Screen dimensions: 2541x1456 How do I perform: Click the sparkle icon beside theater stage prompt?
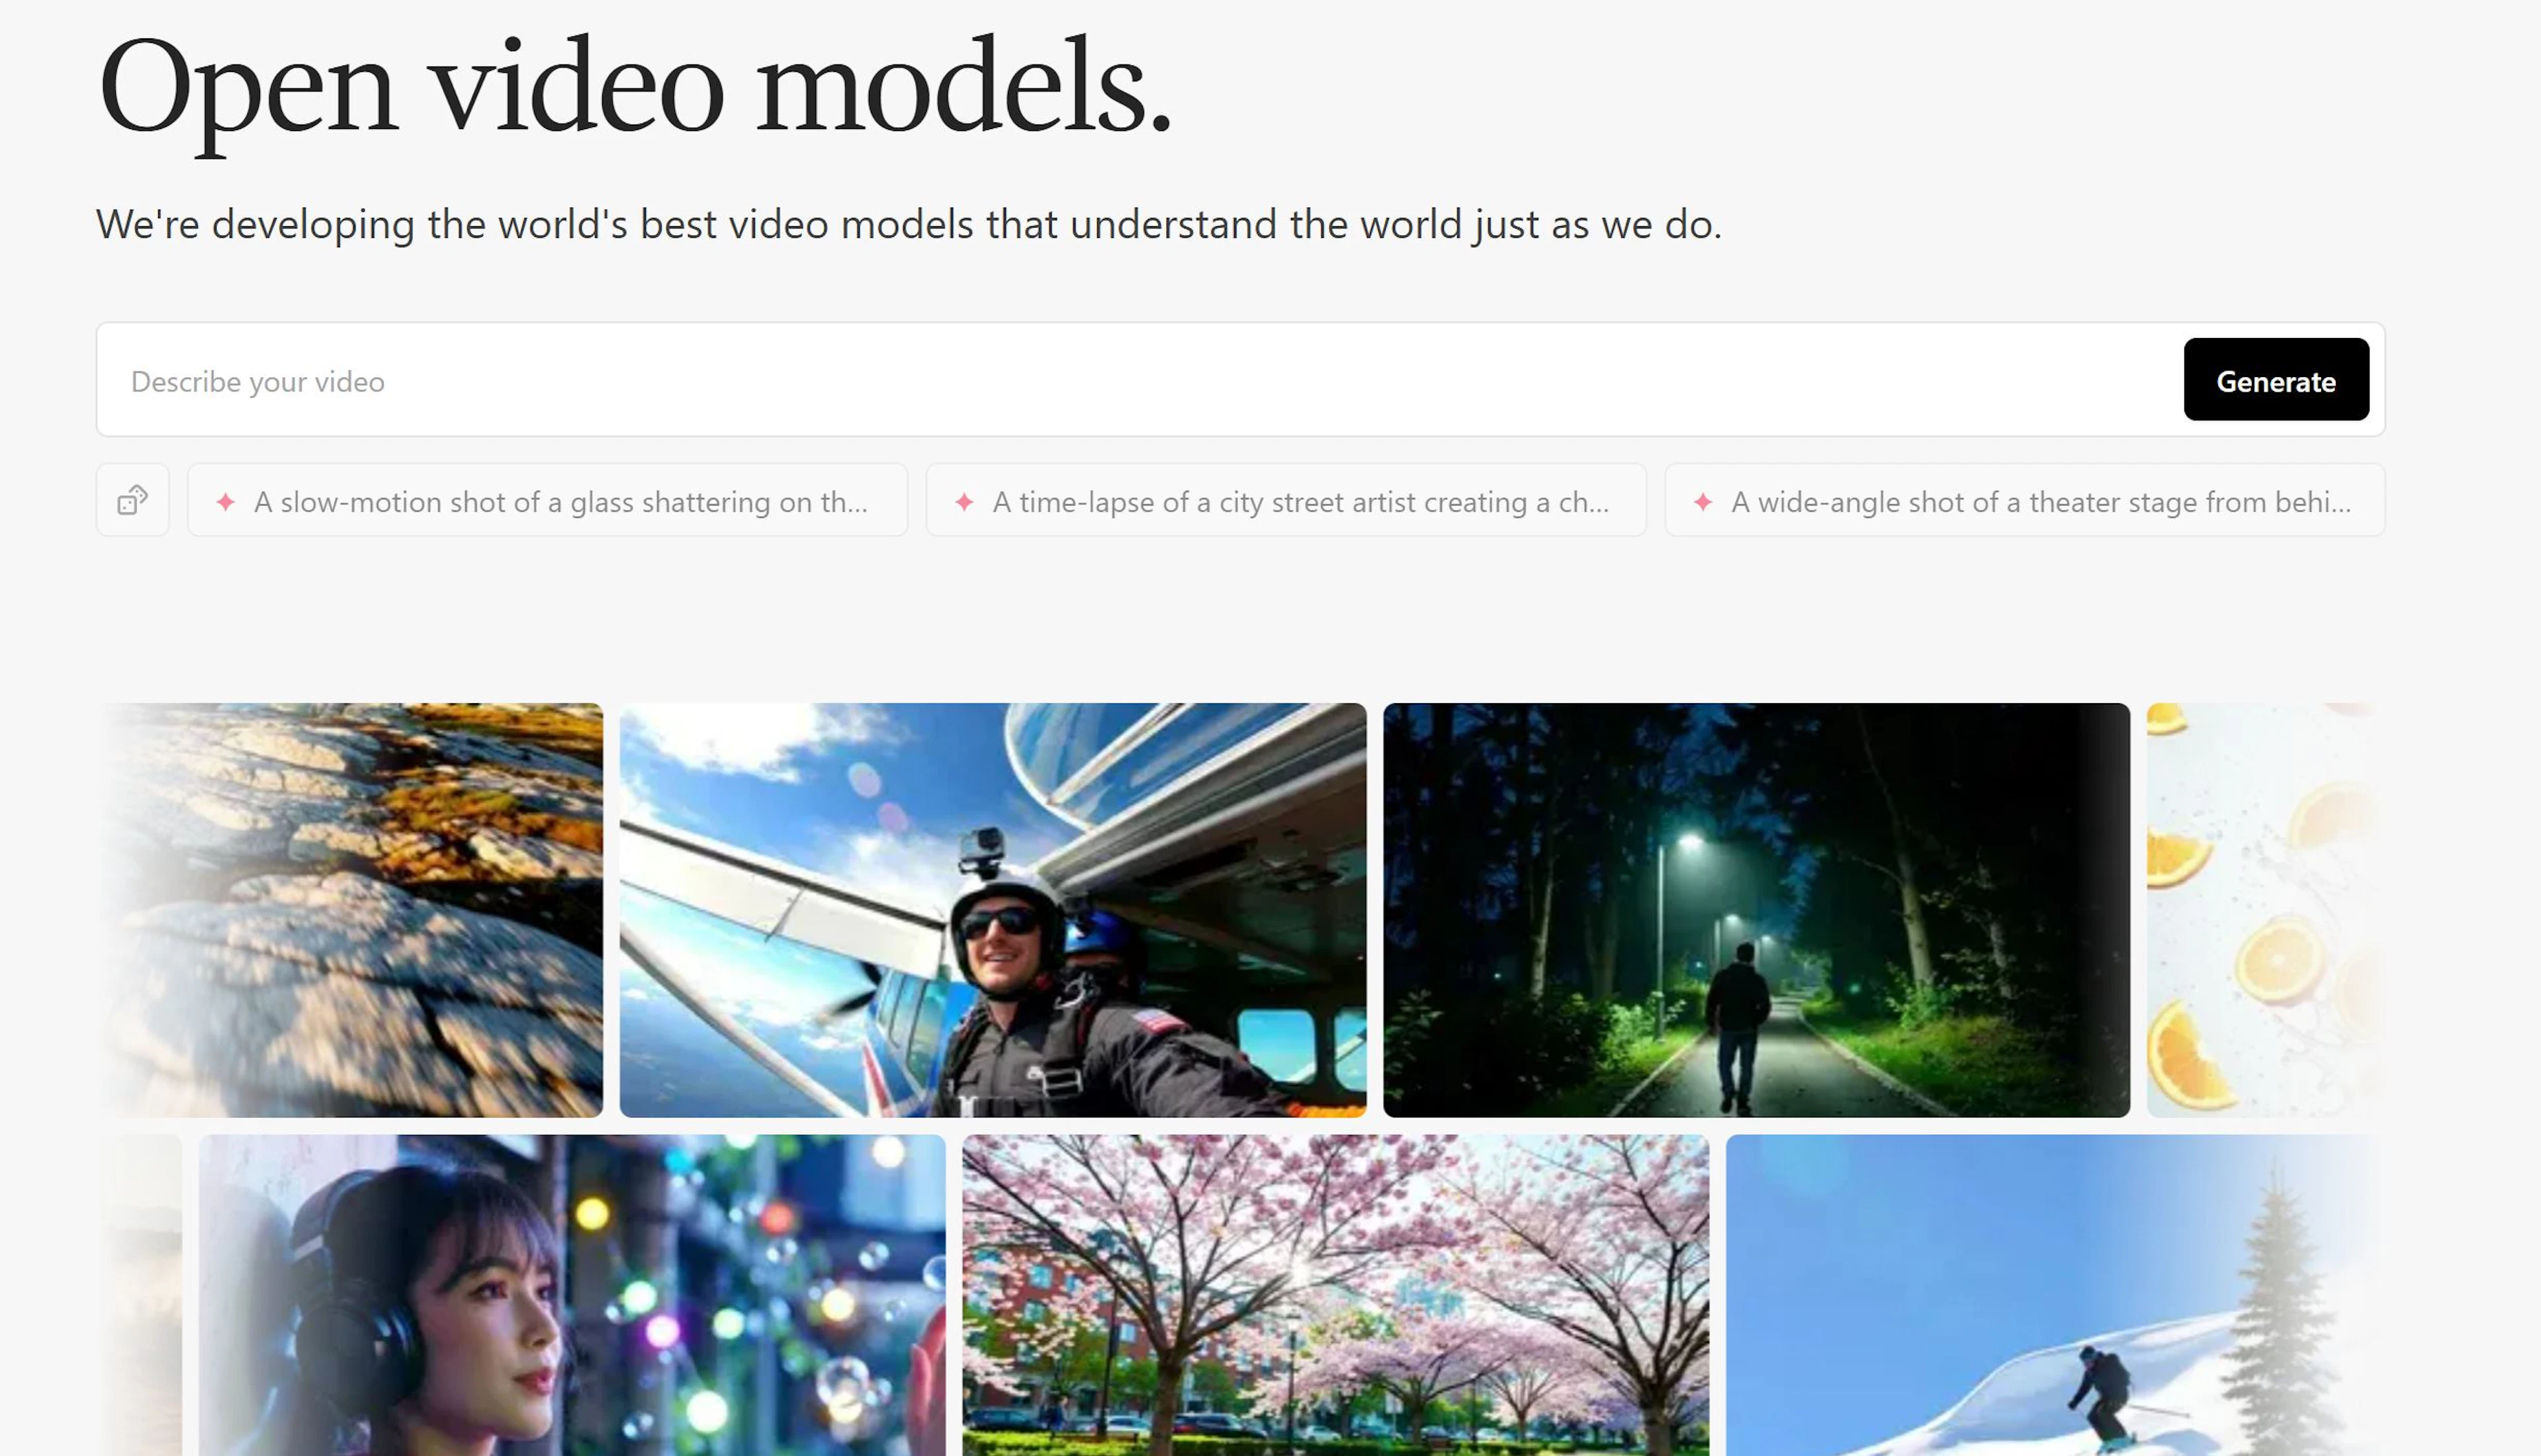point(1703,502)
